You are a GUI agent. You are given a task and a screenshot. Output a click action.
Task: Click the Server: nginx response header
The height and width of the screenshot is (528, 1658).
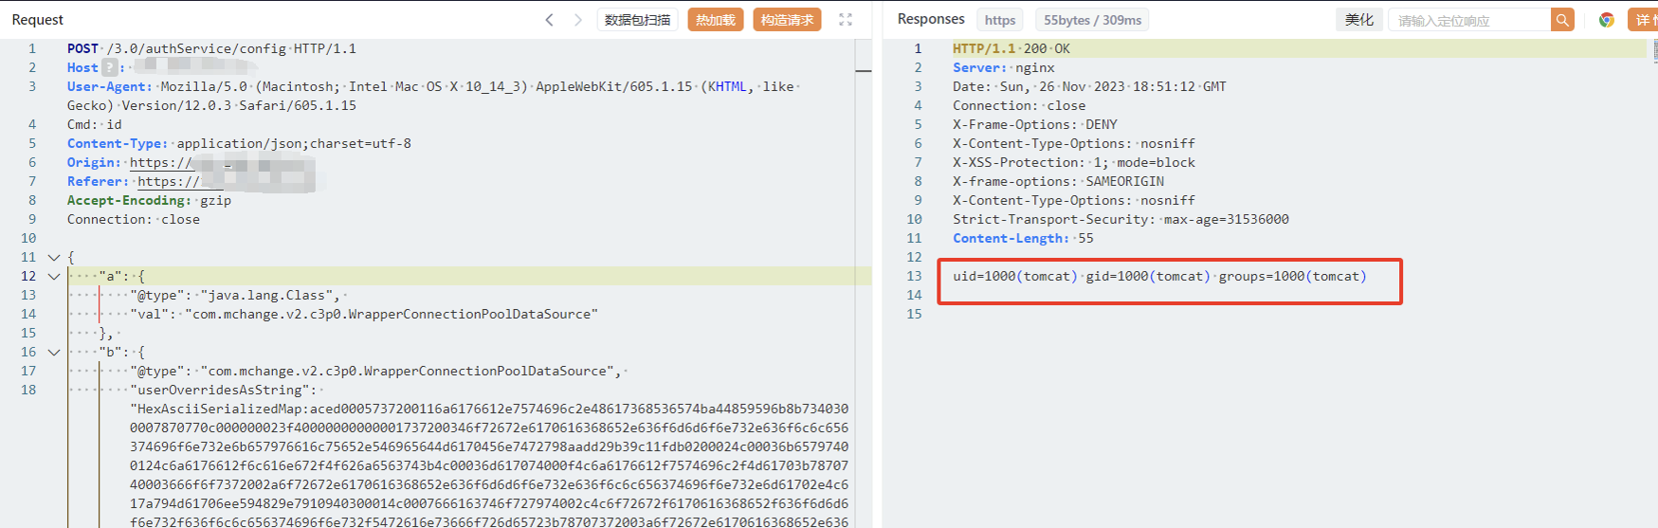point(1004,67)
